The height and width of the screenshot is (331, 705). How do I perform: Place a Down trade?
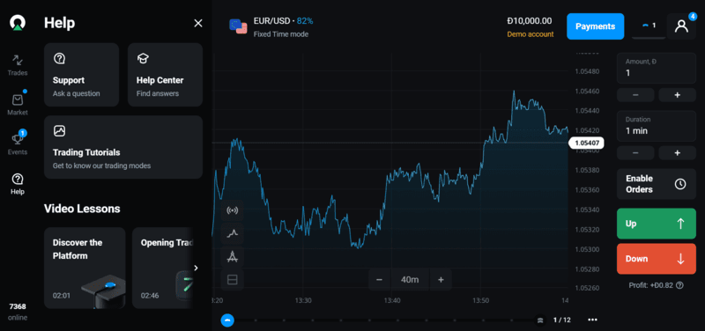(656, 259)
